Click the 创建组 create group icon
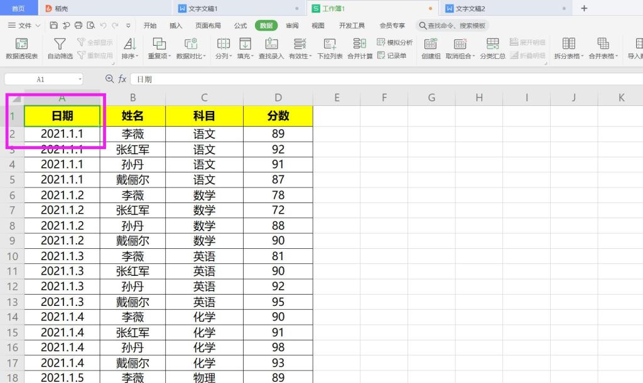Screen dimensions: 643x383 click(x=431, y=48)
